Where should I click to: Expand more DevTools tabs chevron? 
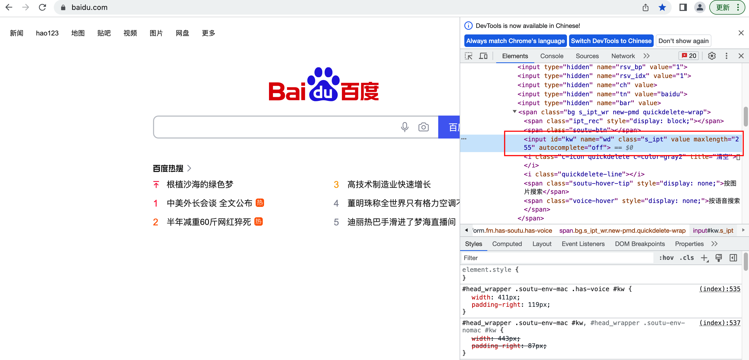(646, 56)
